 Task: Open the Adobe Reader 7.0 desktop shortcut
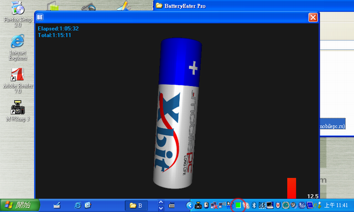point(18,81)
